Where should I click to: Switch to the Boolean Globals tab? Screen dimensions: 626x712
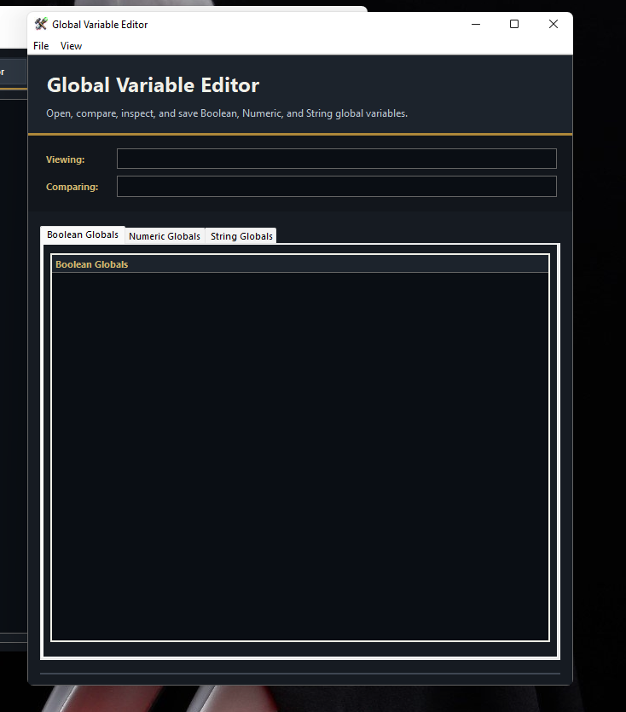(83, 234)
